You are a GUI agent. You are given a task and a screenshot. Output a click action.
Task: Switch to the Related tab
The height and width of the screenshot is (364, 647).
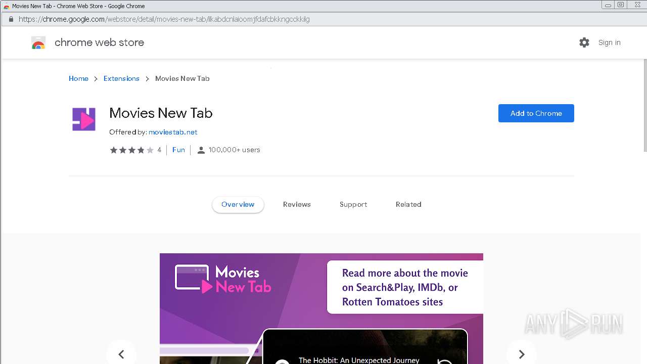coord(408,204)
